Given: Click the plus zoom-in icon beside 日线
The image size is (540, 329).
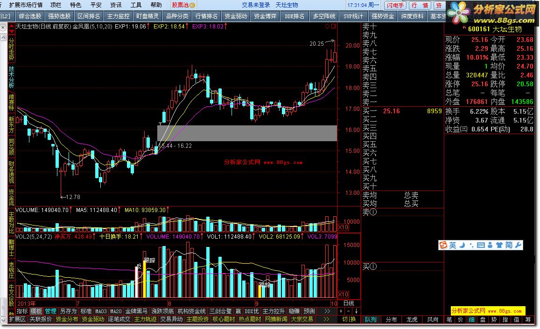Looking at the screenshot, I should point(341,311).
